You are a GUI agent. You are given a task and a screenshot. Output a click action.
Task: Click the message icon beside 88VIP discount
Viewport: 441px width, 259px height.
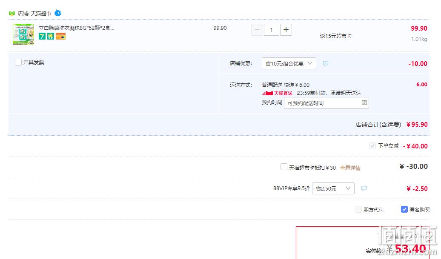point(364,188)
